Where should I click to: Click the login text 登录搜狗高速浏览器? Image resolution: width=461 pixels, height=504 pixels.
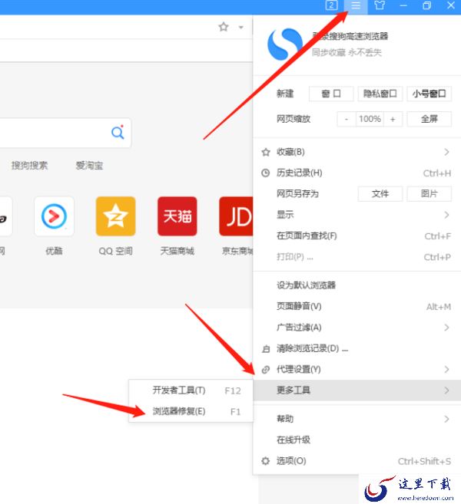[x=350, y=36]
